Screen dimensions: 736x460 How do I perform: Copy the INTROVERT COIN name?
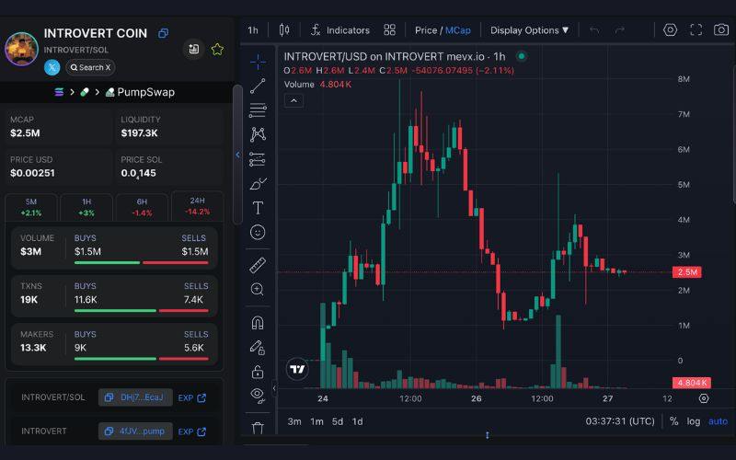tap(164, 33)
